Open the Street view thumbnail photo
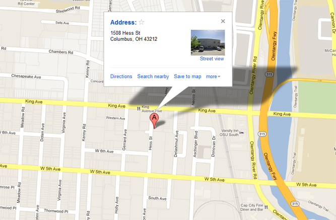This screenshot has height=220, width=336. click(x=208, y=42)
